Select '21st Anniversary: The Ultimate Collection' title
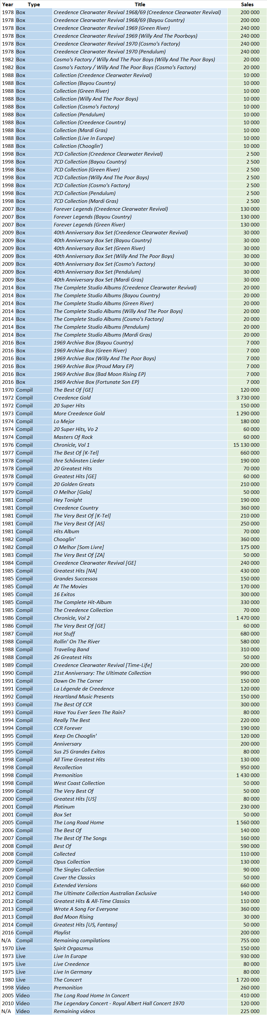This screenshot has width=267, height=1015. [102, 673]
